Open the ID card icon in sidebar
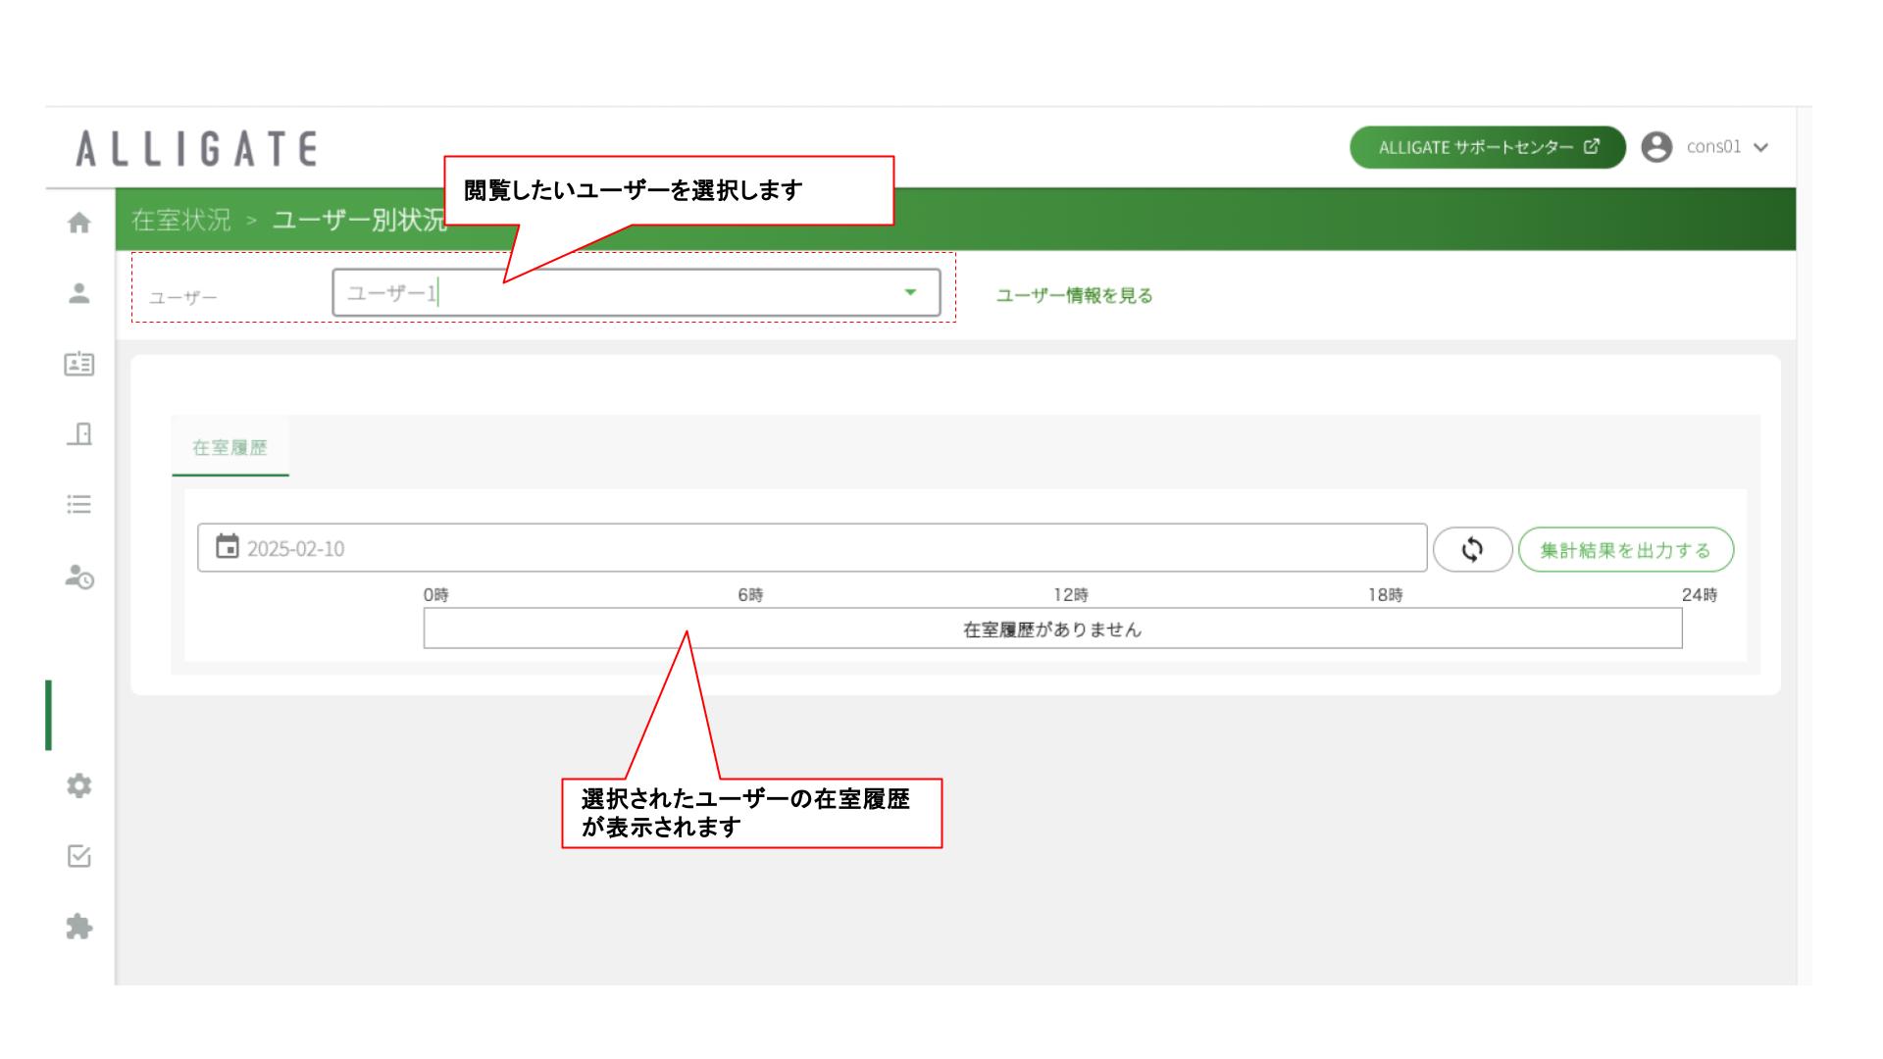 coord(79,364)
